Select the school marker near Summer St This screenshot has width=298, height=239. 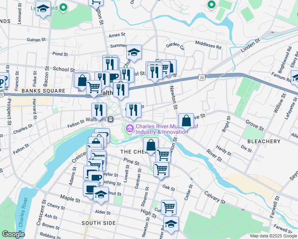pyautogui.click(x=134, y=53)
